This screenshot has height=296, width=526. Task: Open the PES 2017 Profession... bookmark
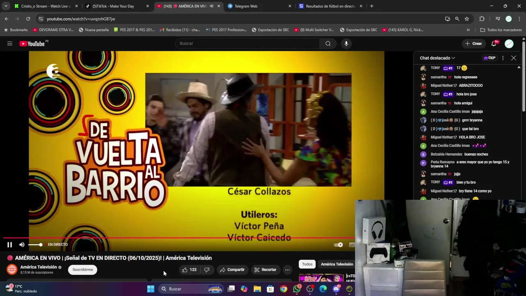pyautogui.click(x=226, y=30)
